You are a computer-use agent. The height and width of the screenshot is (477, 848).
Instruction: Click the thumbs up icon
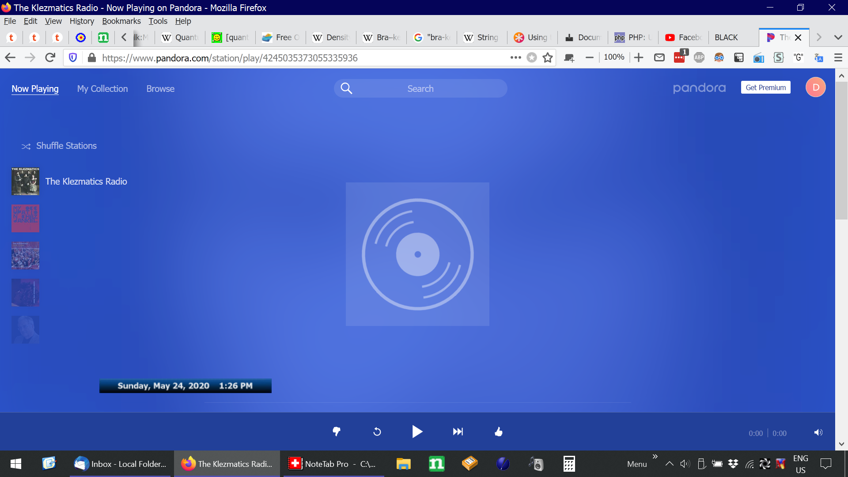pyautogui.click(x=499, y=432)
